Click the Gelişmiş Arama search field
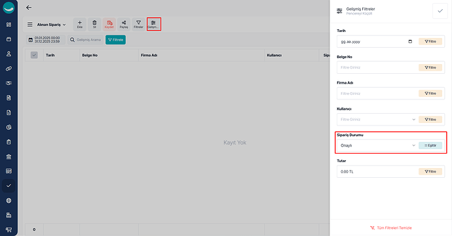This screenshot has width=452, height=236. [x=86, y=40]
